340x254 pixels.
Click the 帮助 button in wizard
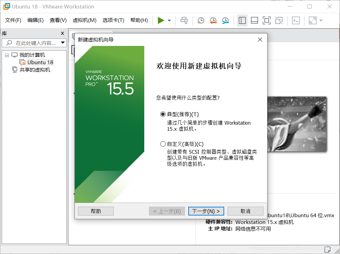click(96, 211)
